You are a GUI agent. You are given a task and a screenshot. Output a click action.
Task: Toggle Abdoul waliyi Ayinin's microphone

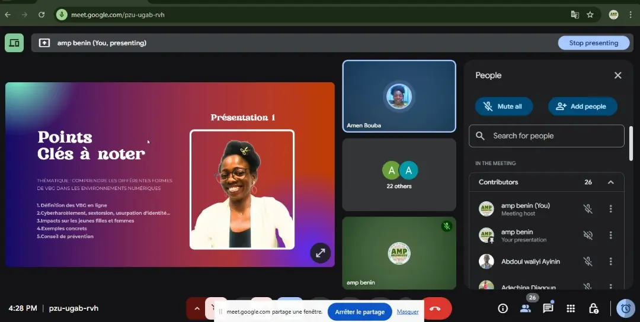pos(587,261)
